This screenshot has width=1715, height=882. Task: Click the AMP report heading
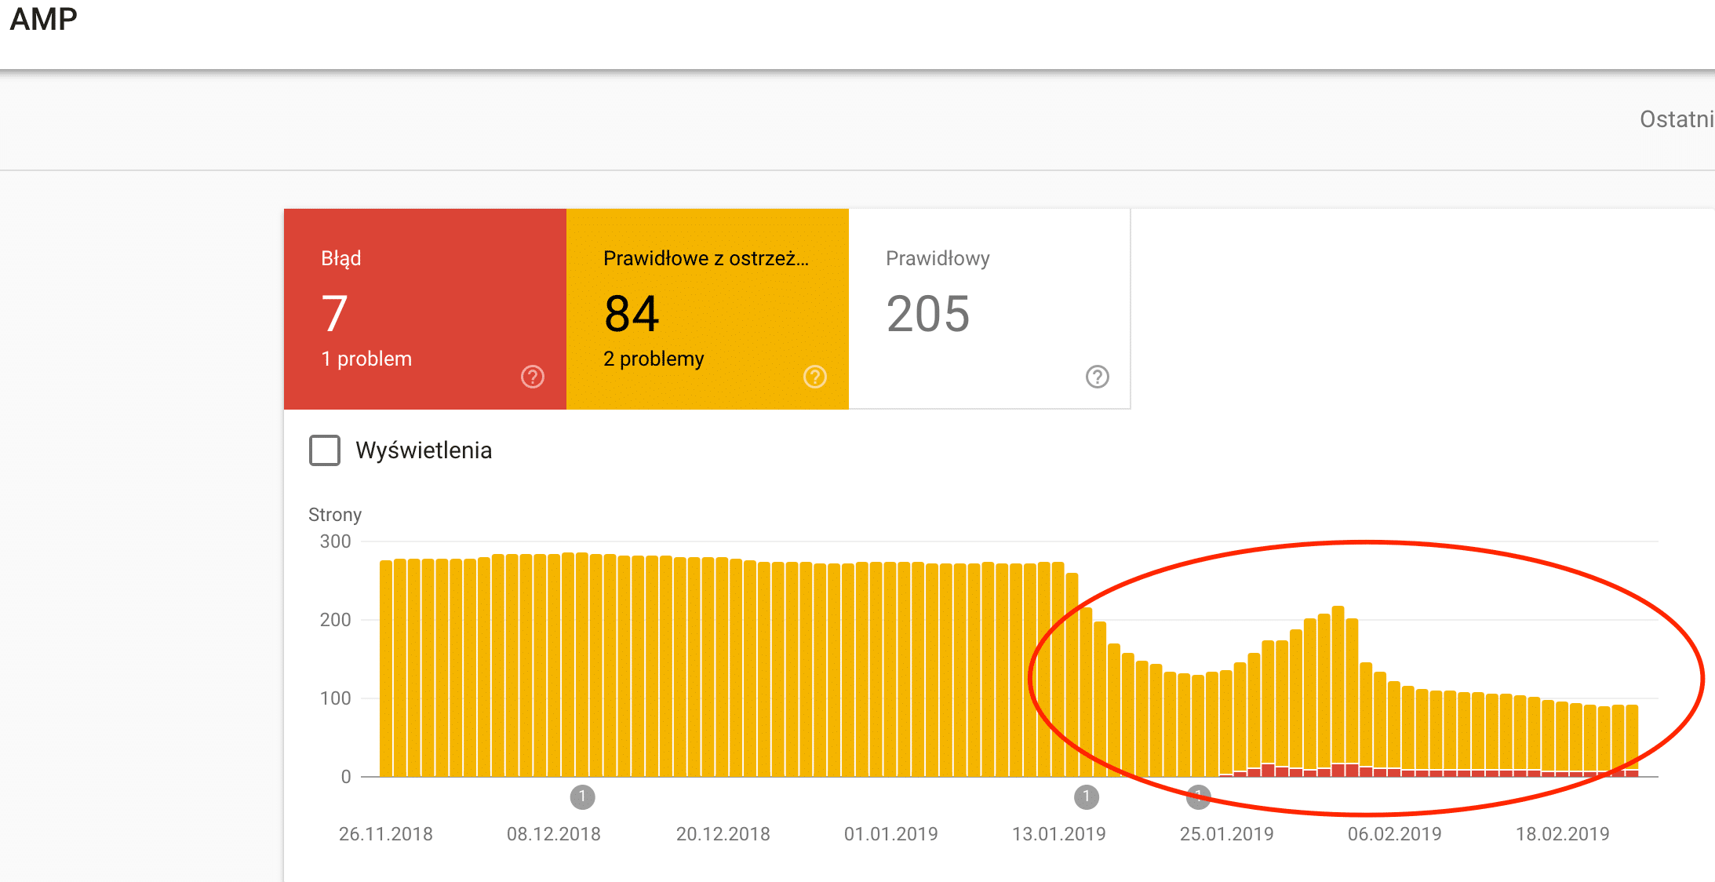tap(44, 19)
